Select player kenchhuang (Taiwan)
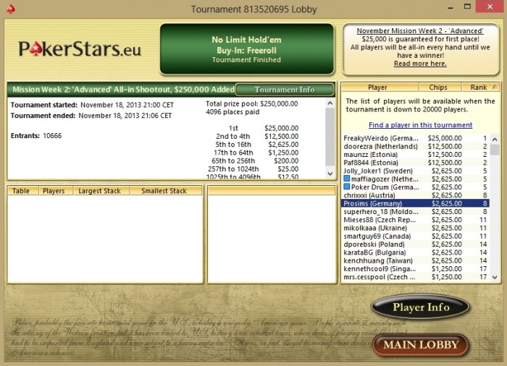 (x=415, y=260)
